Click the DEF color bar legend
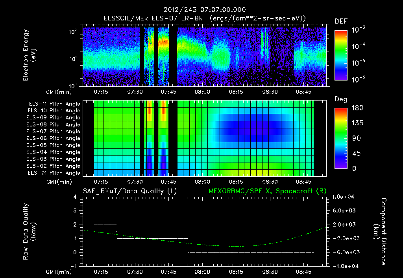Image resolution: width=403 pixels, height=278 pixels. point(341,55)
